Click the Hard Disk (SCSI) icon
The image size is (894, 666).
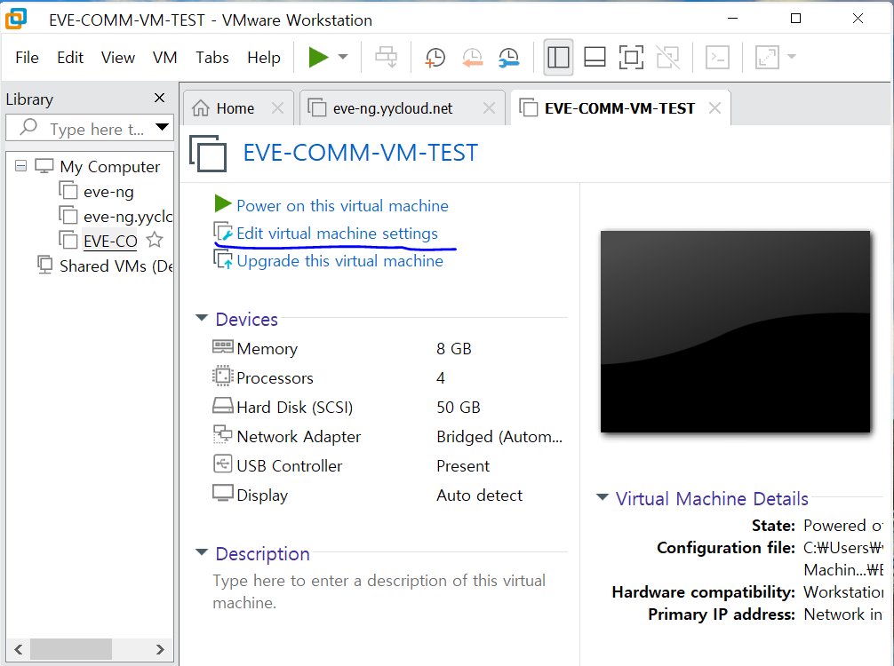tap(222, 406)
